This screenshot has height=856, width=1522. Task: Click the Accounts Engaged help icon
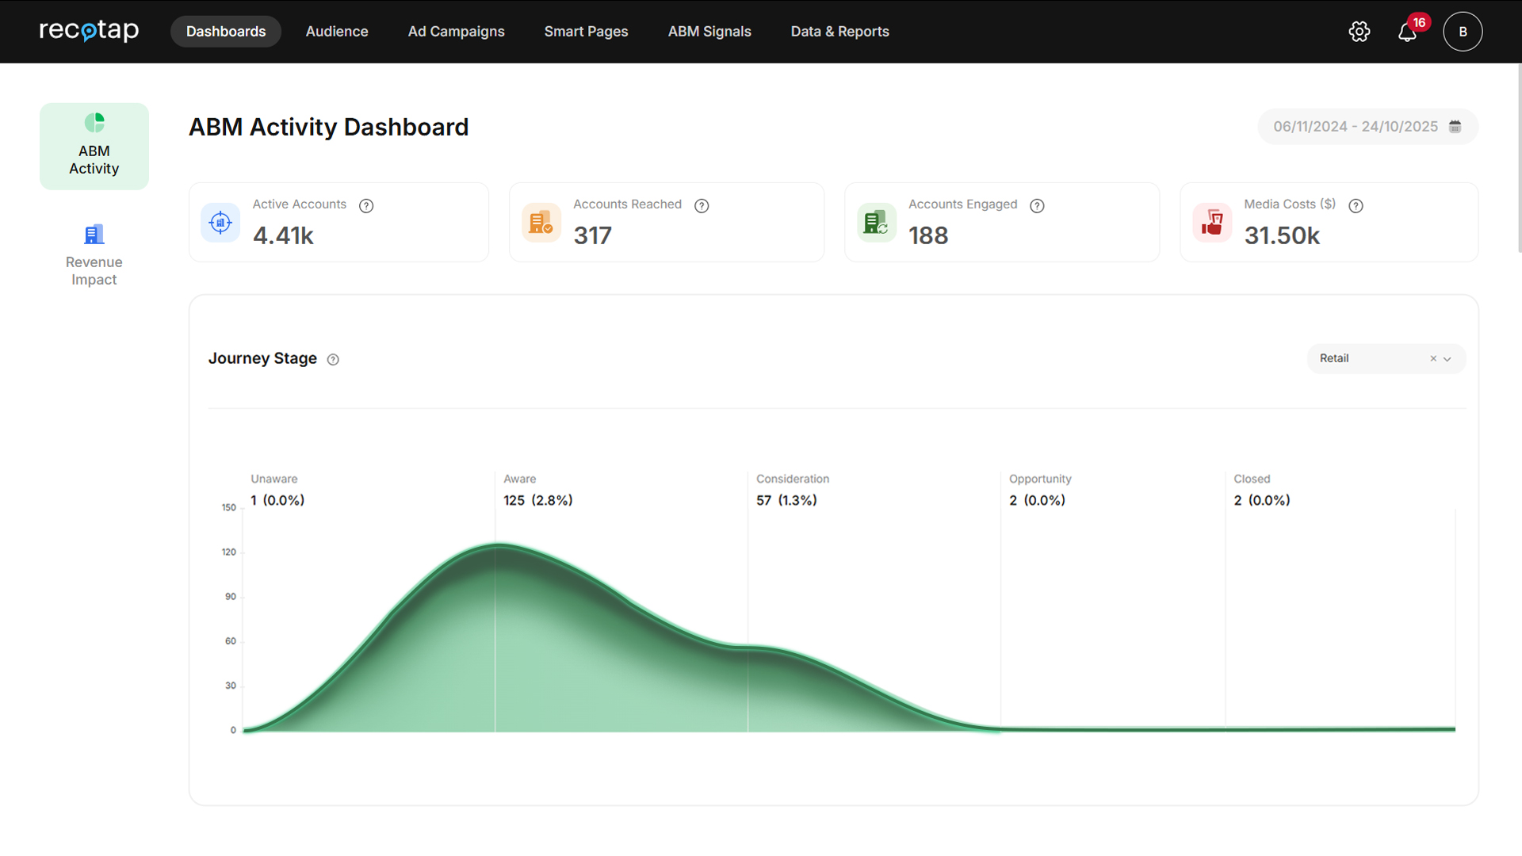click(1037, 206)
